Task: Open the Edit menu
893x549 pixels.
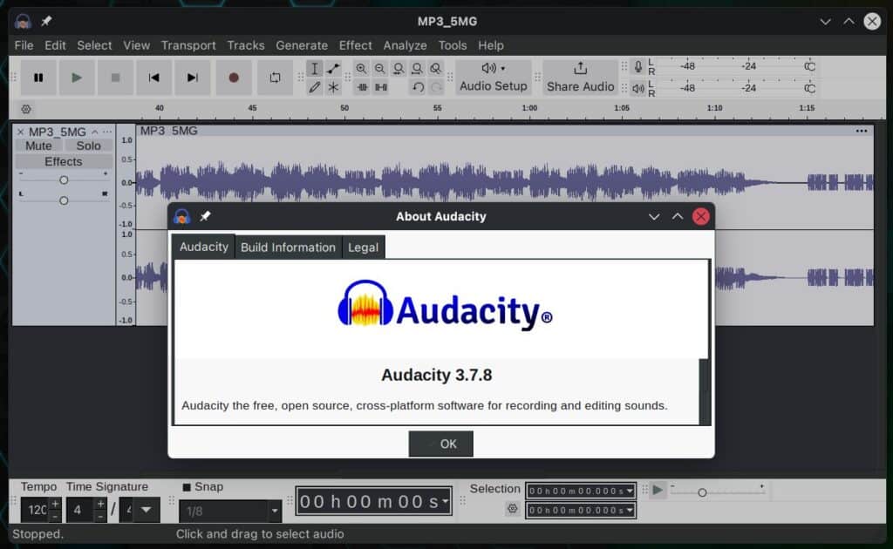Action: coord(55,45)
